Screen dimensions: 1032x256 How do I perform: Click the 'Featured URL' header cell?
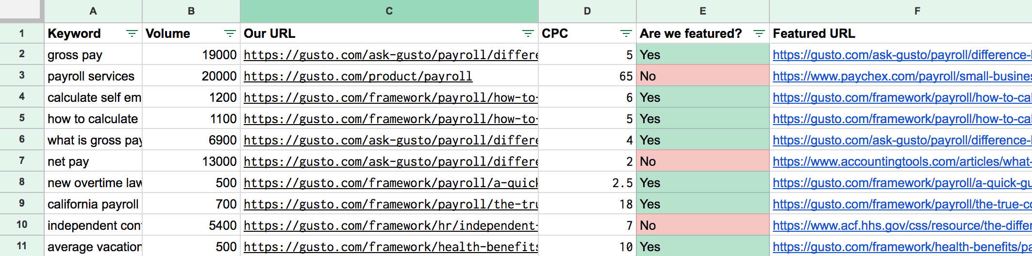coord(901,33)
